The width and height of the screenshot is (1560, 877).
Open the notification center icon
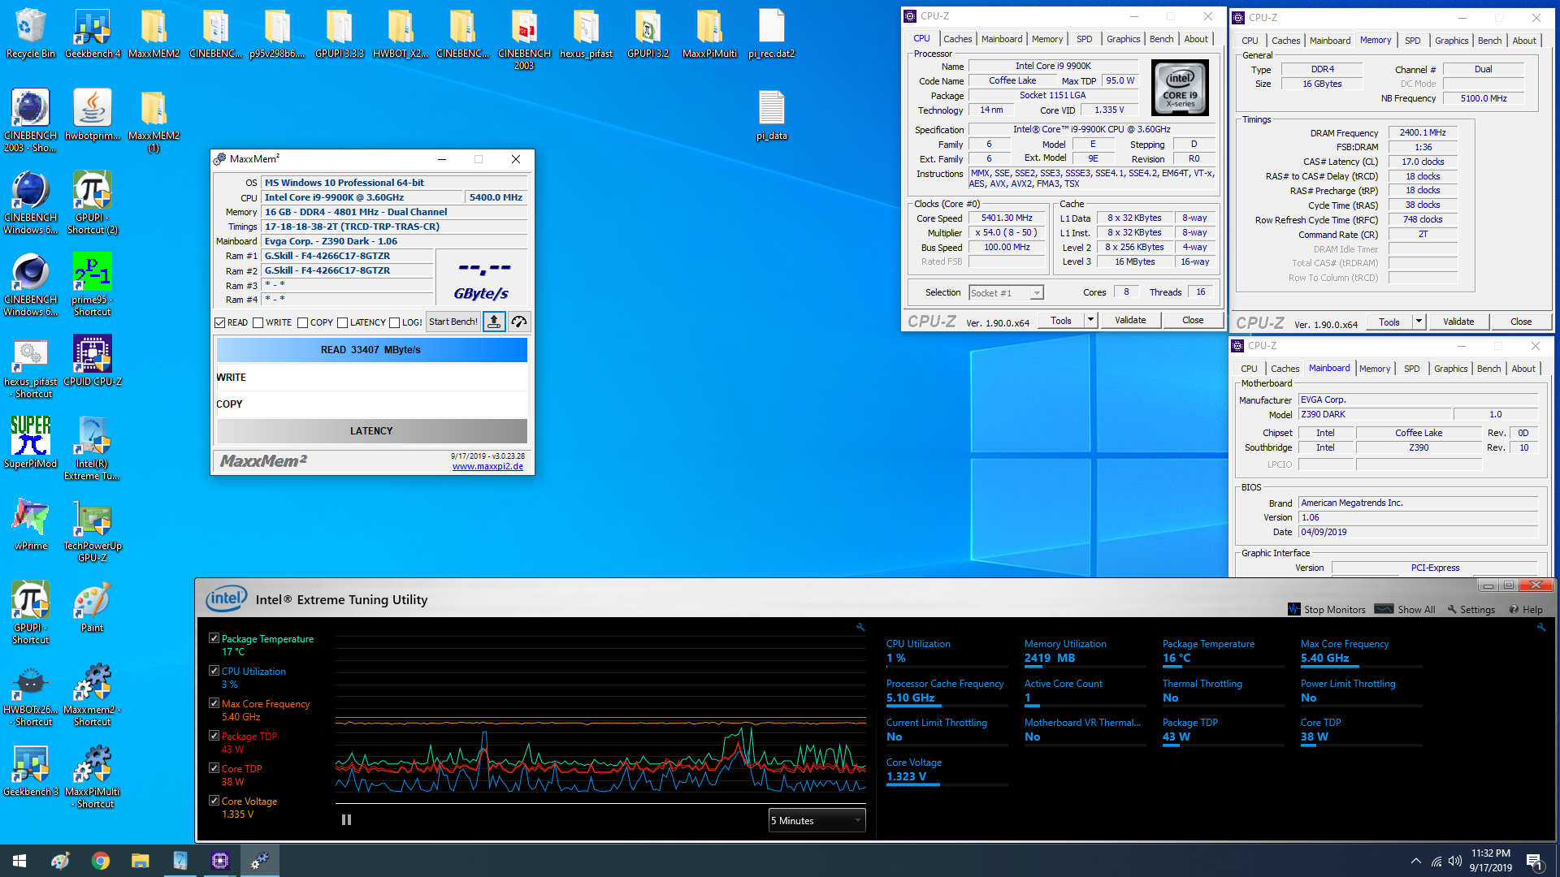1535,861
